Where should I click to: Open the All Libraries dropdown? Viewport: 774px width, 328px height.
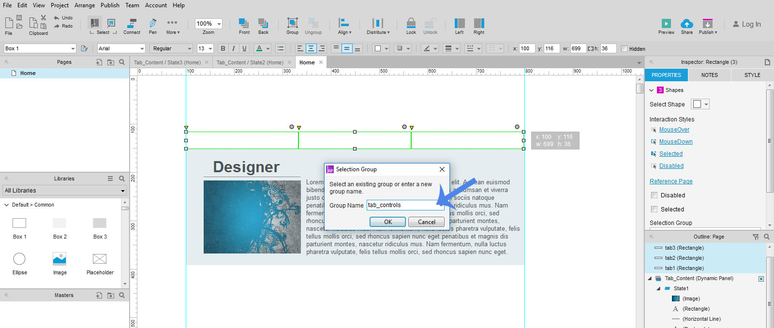coord(64,191)
